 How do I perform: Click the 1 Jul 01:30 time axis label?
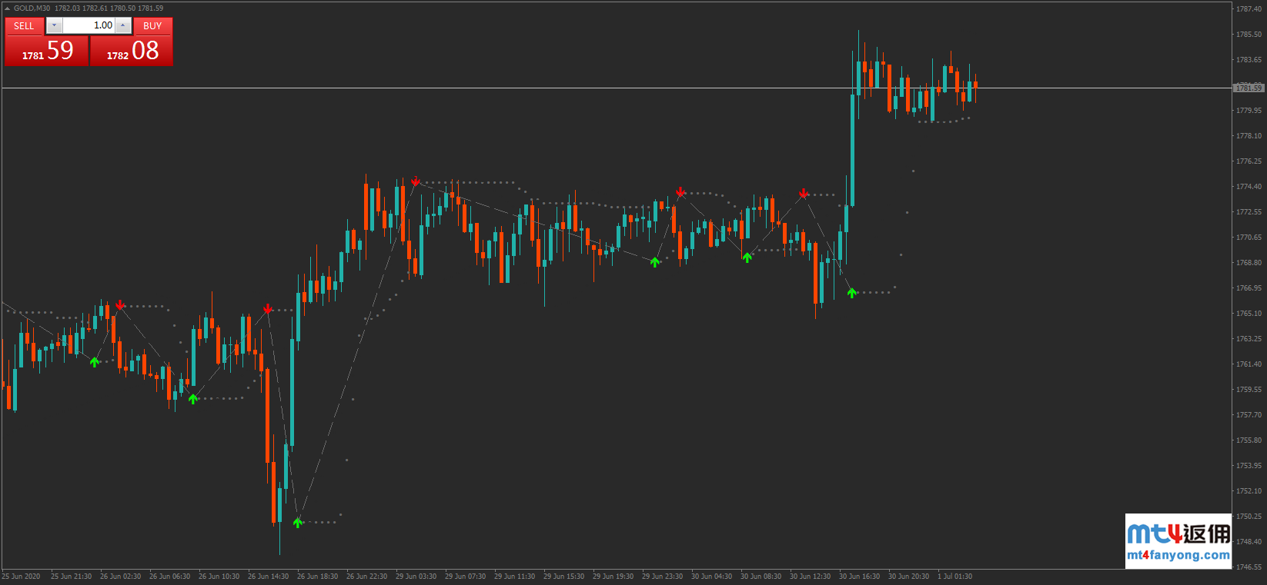(954, 577)
